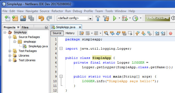This screenshot has height=93, width=175.
Task: Click the memory usage bar 199.9/295.0MB
Action: tap(157, 18)
